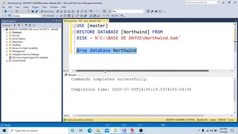Expand Integration Services Catalogs node

pyautogui.click(x=7, y=55)
